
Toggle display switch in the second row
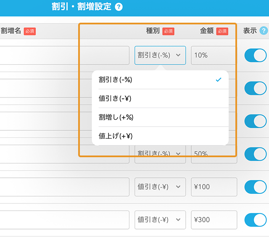pyautogui.click(x=256, y=88)
